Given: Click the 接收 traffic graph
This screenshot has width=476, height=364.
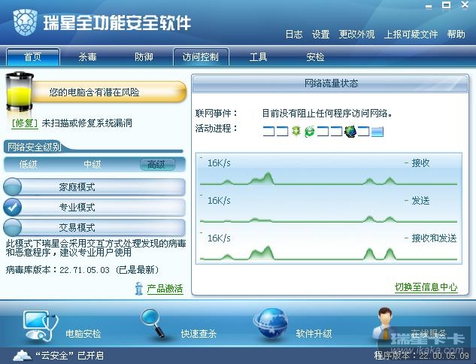Looking at the screenshot, I should tap(329, 171).
